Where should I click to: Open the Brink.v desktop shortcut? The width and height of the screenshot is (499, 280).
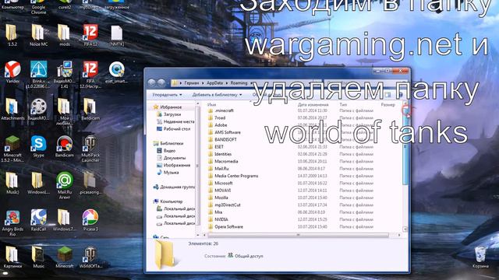click(38, 75)
